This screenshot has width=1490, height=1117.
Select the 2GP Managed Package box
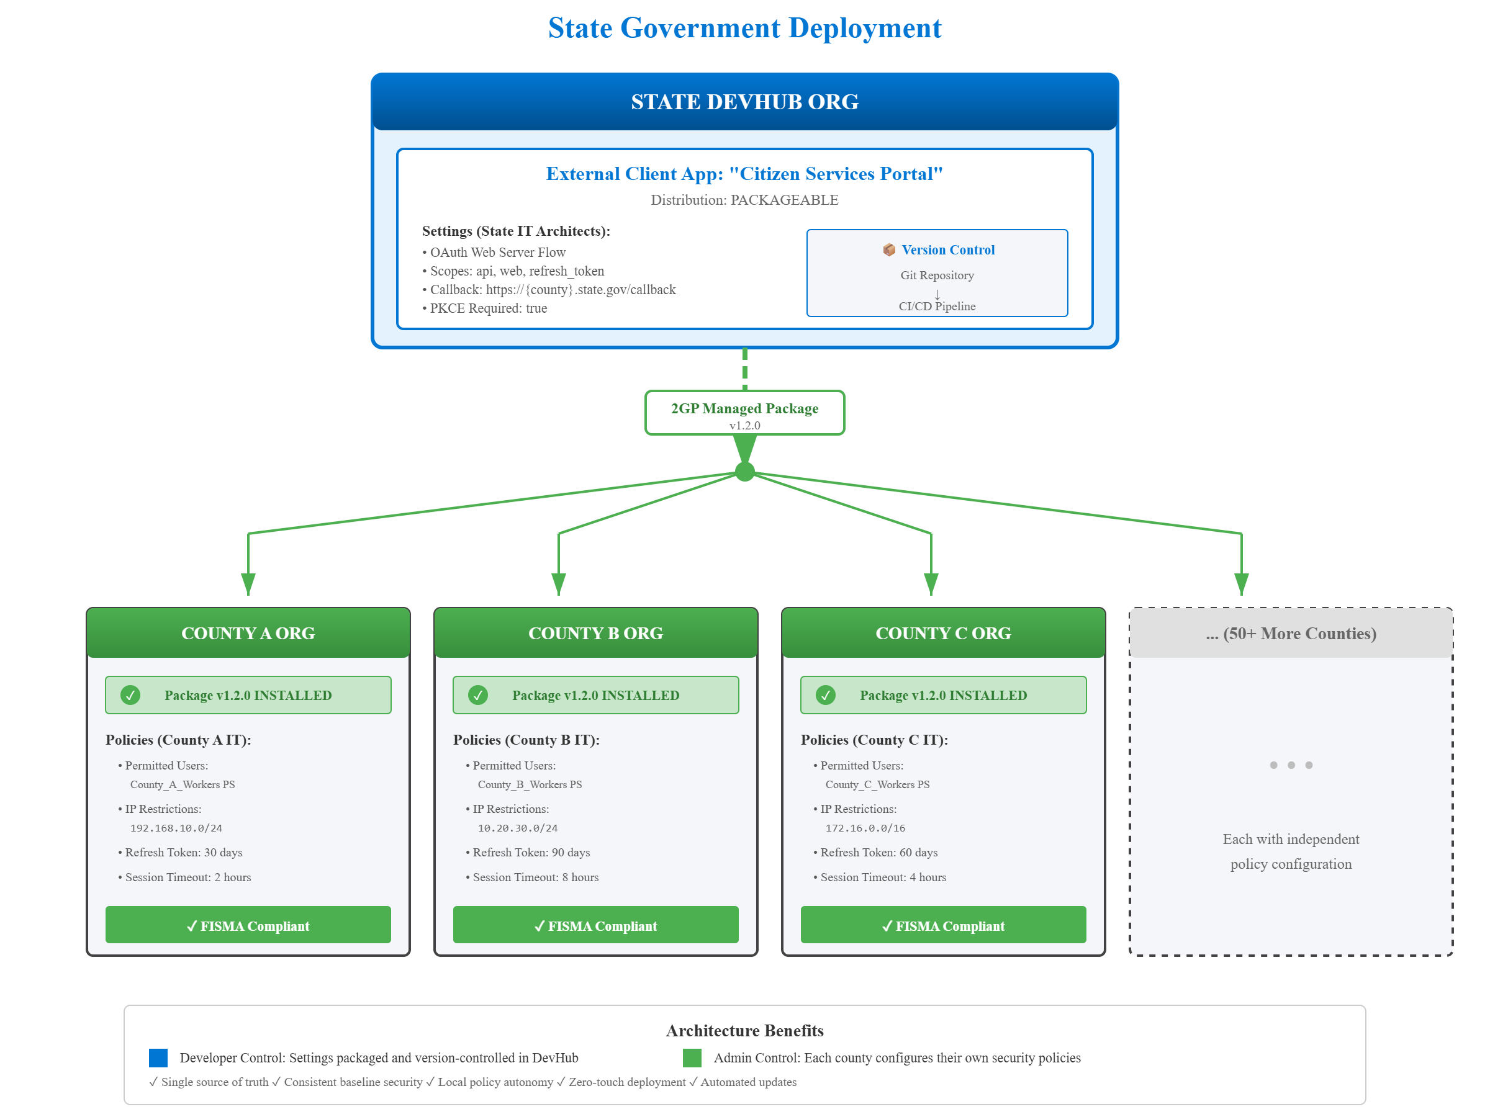pyautogui.click(x=744, y=413)
